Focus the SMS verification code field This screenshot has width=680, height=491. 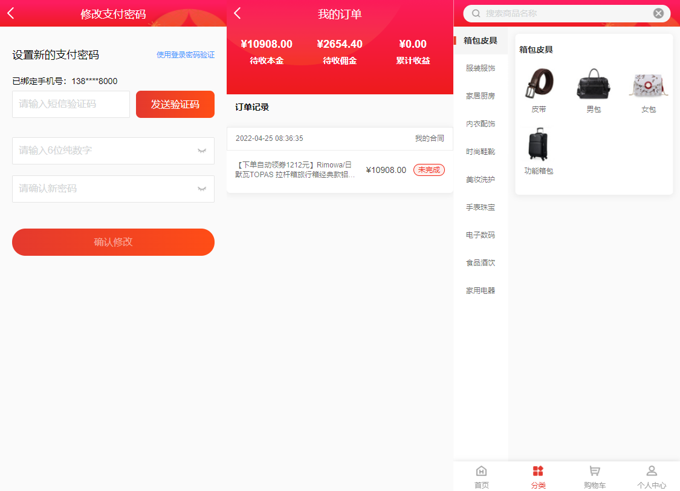click(71, 104)
